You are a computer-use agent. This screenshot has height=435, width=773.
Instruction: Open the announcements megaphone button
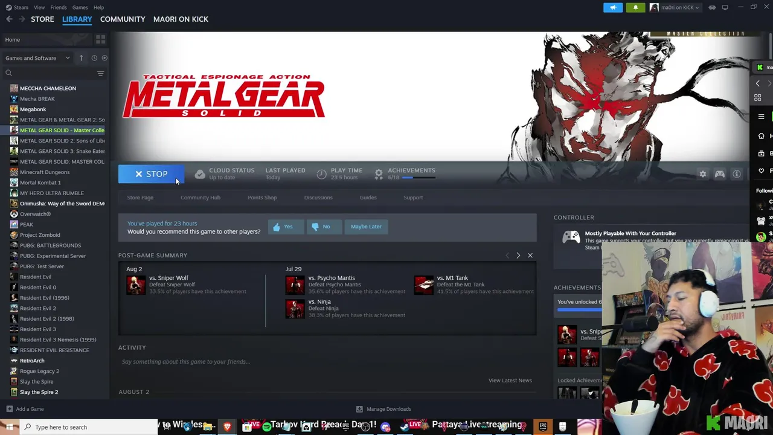(x=613, y=7)
